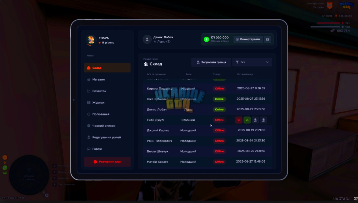Click the Центральна Україна region emblem
This screenshot has width=358, height=203.
pos(330,5)
